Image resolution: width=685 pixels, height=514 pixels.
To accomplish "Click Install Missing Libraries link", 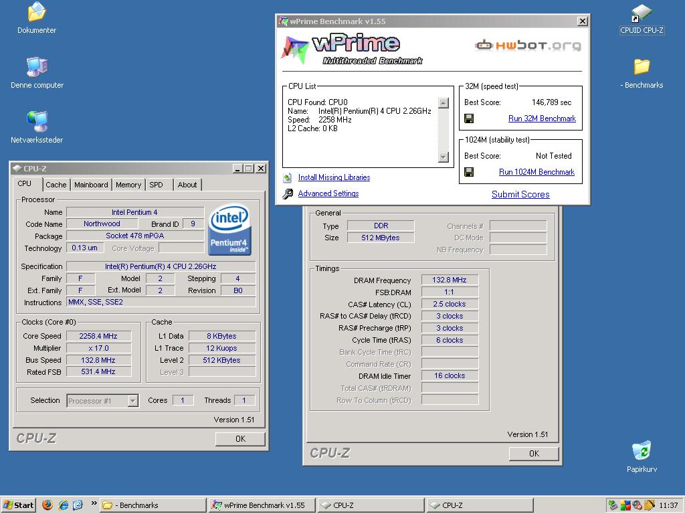I will click(x=334, y=177).
